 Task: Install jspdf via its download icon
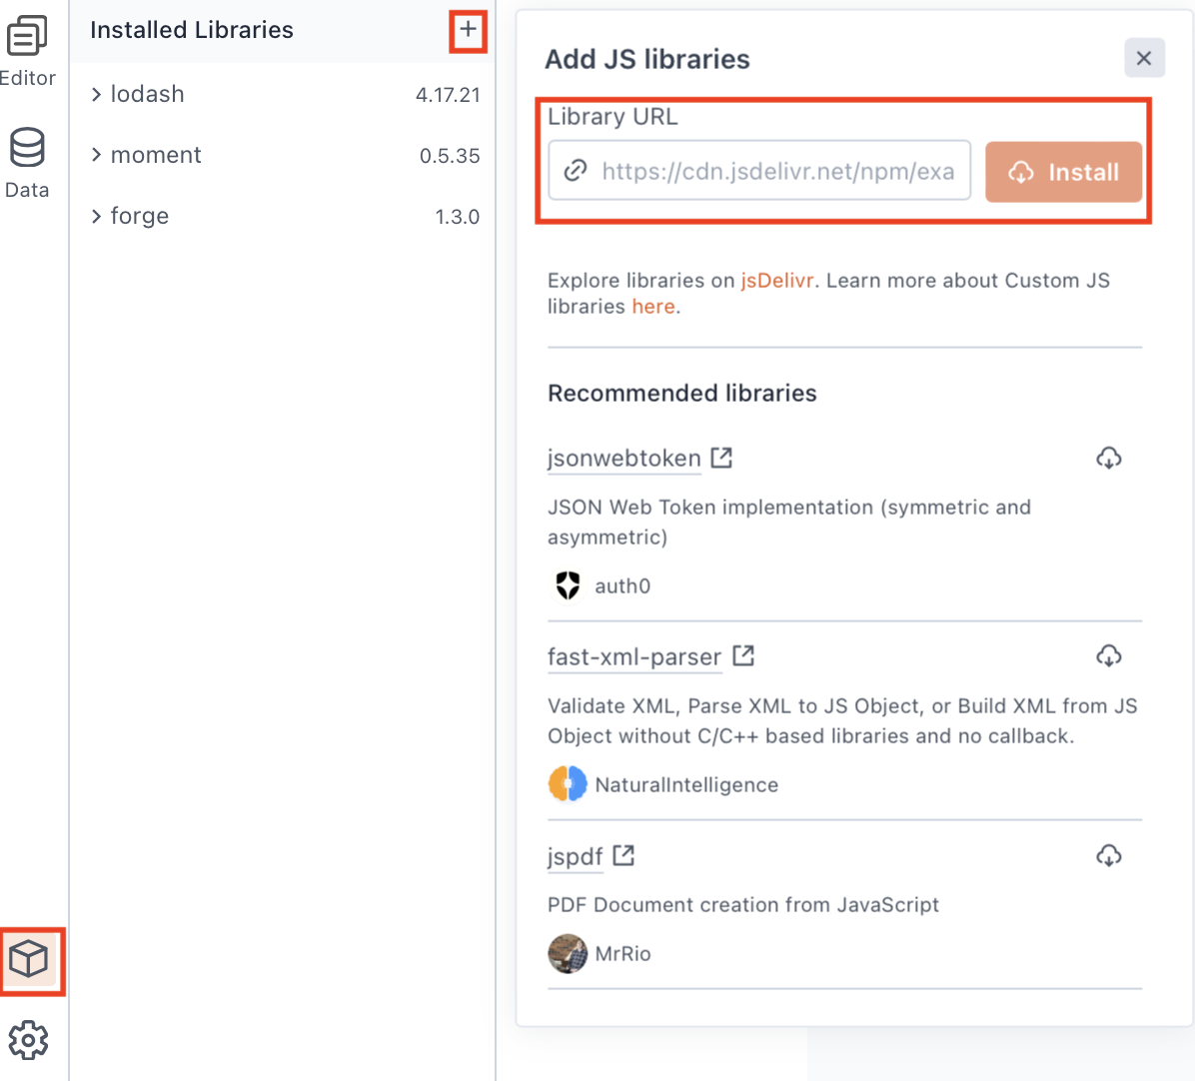click(x=1109, y=856)
